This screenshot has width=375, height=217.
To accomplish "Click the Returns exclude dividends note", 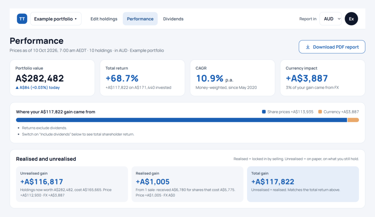I will pyautogui.click(x=44, y=128).
